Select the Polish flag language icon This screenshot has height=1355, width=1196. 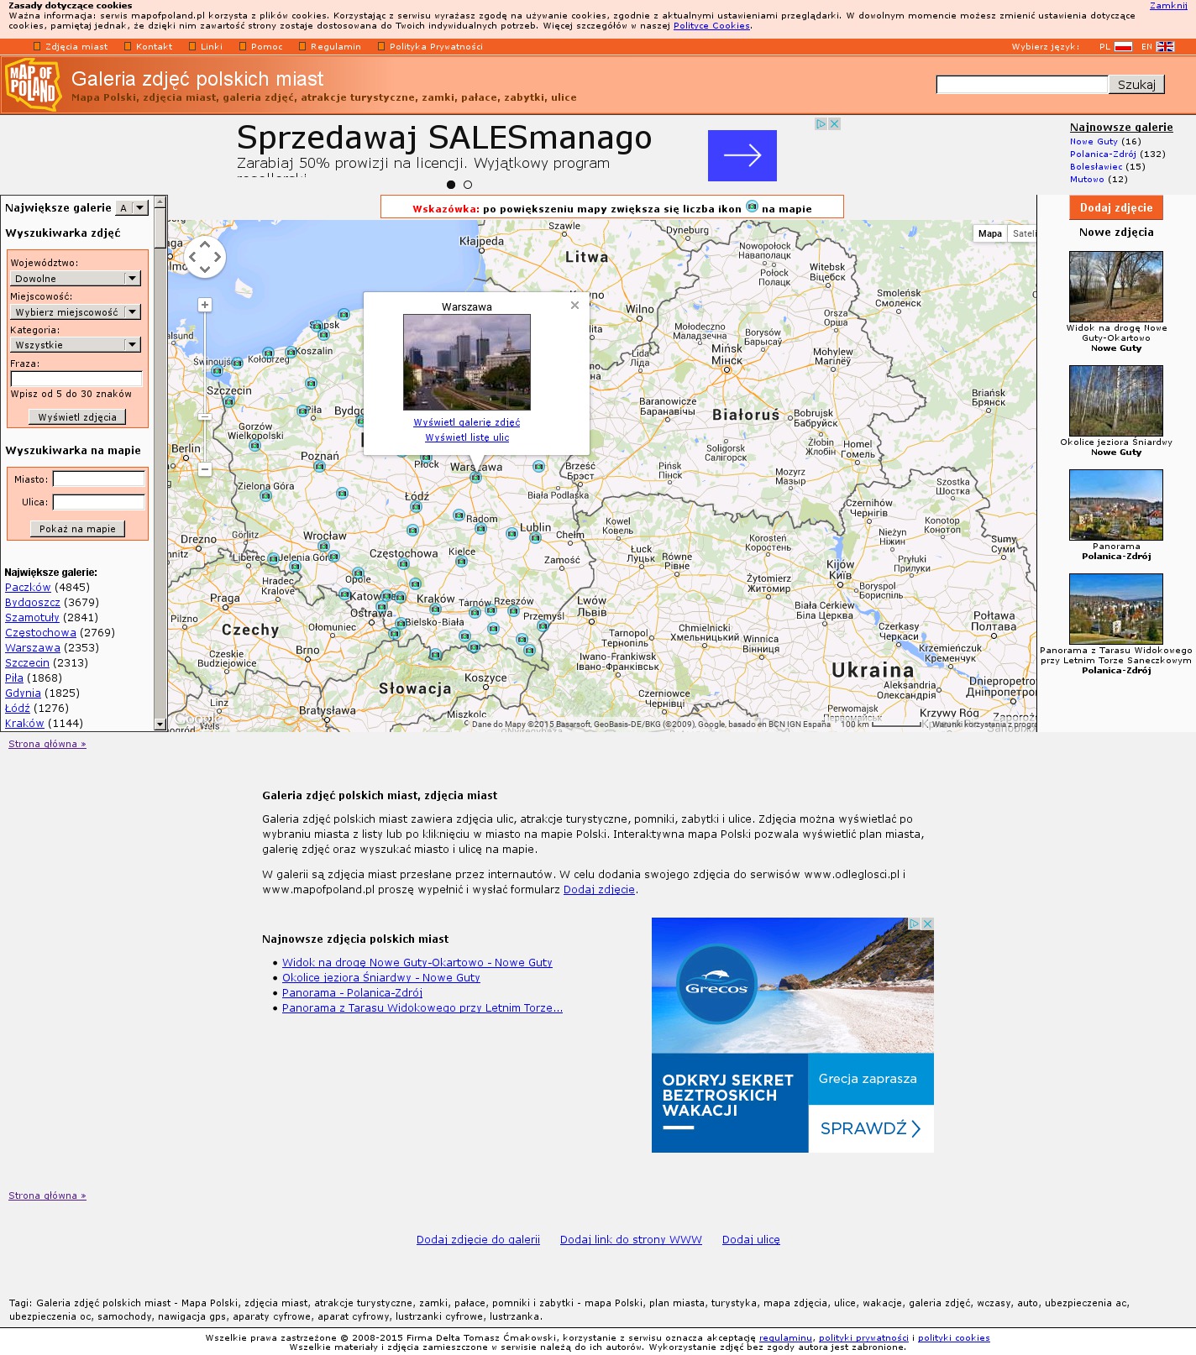coord(1123,47)
